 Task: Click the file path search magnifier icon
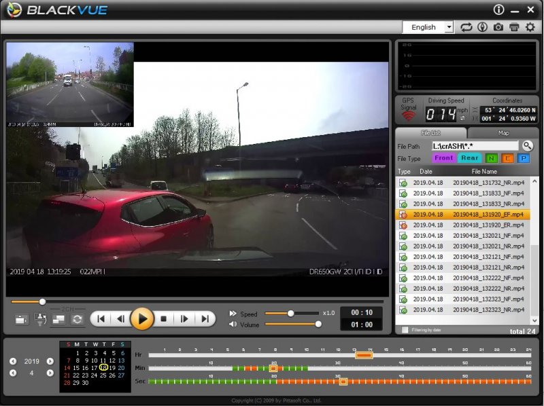point(528,146)
